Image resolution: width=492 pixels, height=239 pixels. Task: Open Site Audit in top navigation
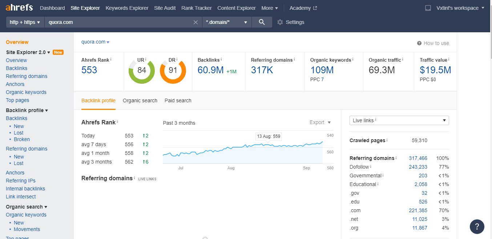(x=165, y=8)
